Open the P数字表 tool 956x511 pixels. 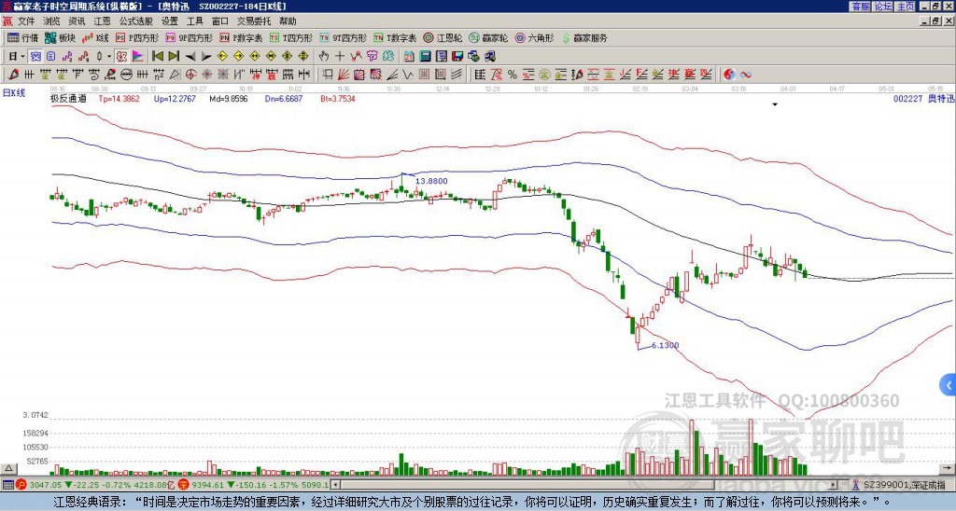pyautogui.click(x=241, y=37)
